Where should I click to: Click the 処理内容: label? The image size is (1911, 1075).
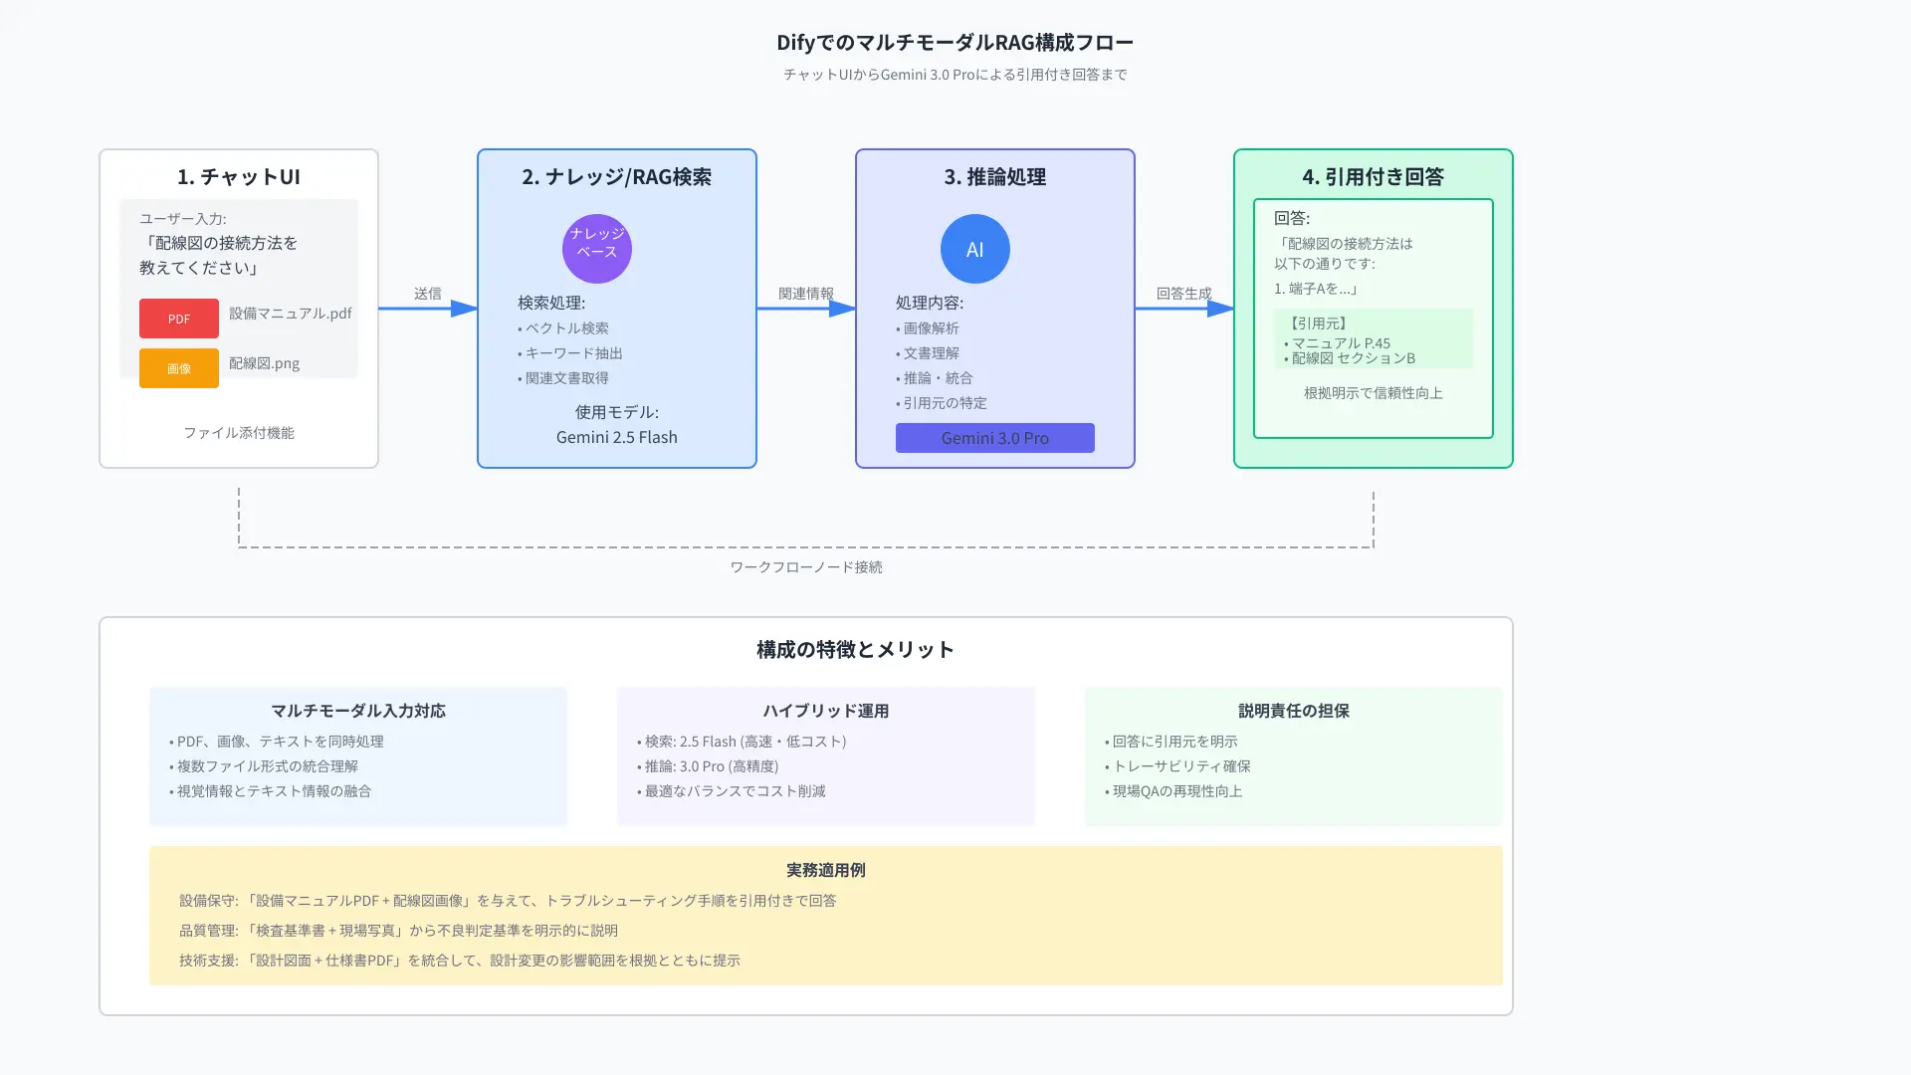click(x=930, y=303)
